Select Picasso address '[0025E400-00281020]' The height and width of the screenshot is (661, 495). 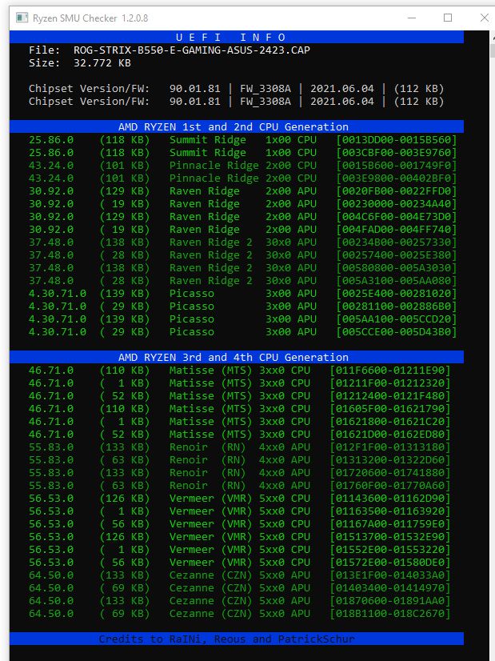[x=397, y=294]
